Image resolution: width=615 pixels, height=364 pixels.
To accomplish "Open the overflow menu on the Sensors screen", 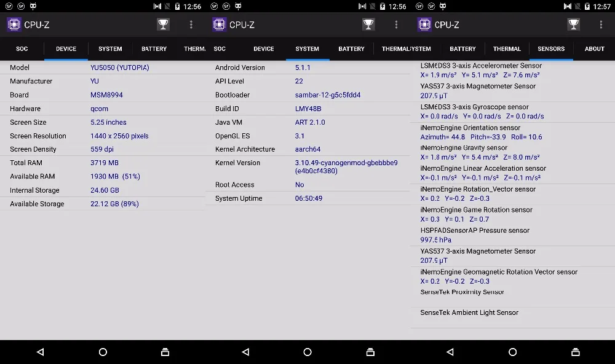I will pos(601,25).
